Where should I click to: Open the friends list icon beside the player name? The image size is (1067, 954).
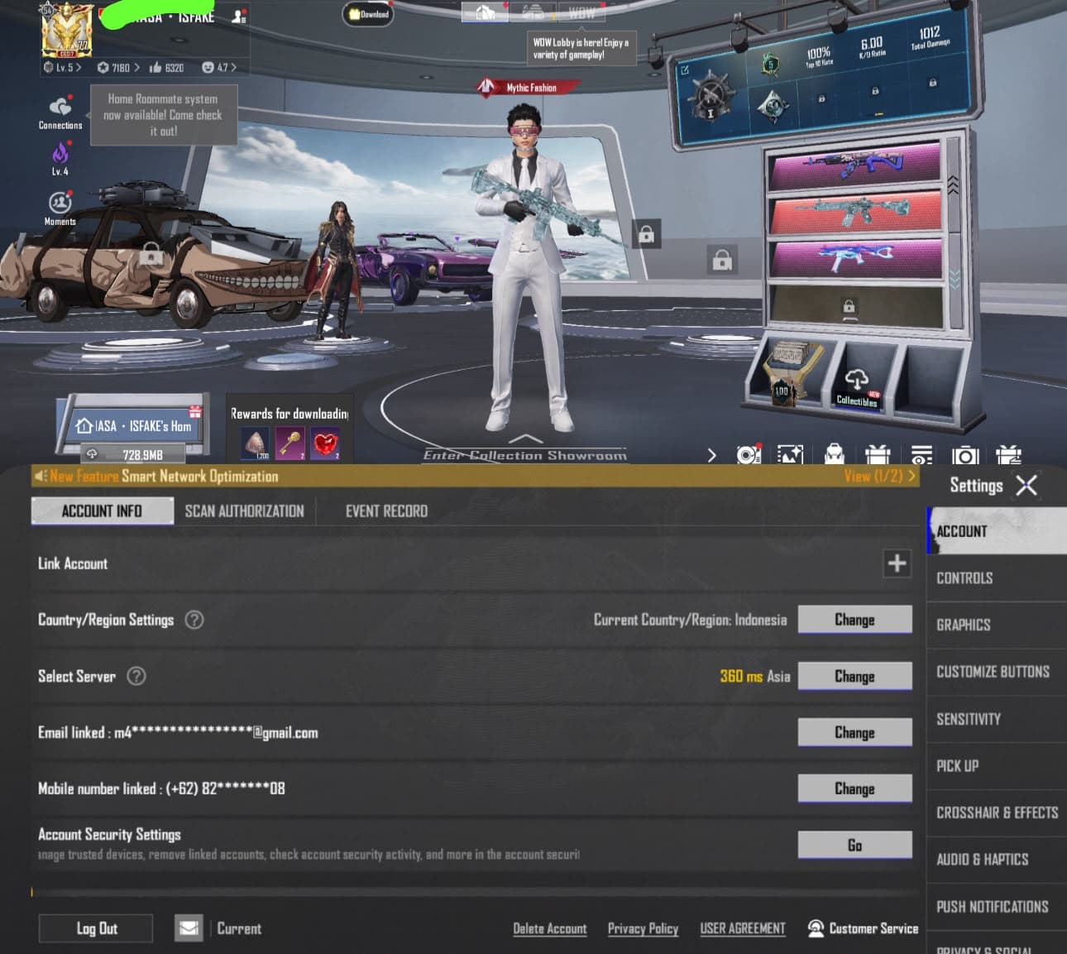point(238,16)
